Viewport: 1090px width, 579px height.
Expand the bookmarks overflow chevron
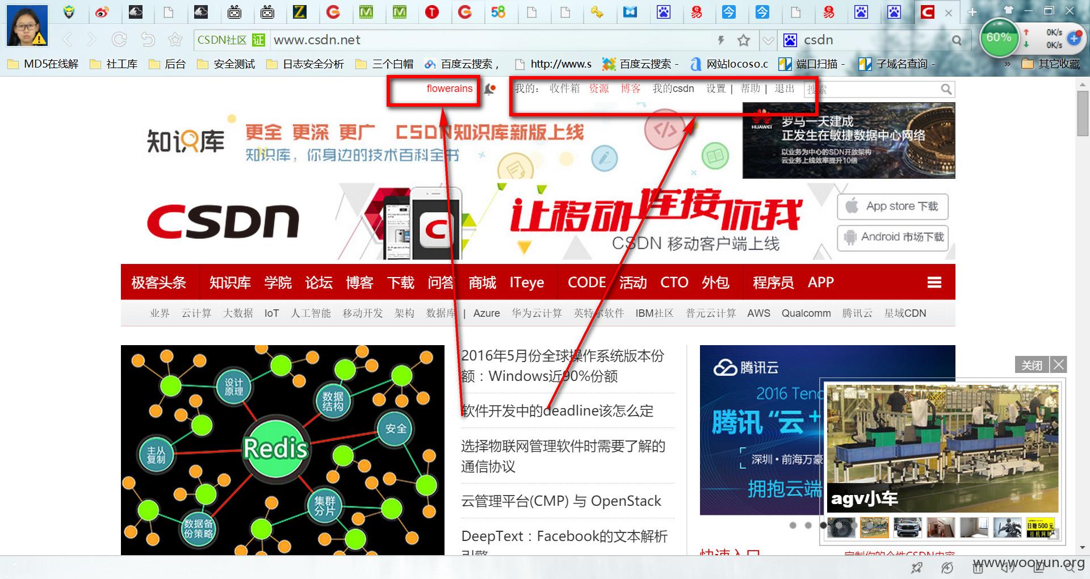(1007, 64)
